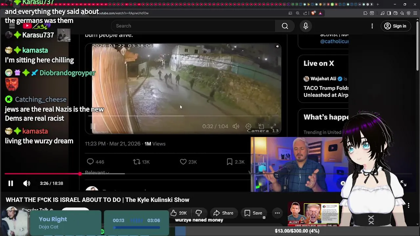Click the song progress bar under 00:13
Viewport: 420px width, 236px height.
coord(136,227)
